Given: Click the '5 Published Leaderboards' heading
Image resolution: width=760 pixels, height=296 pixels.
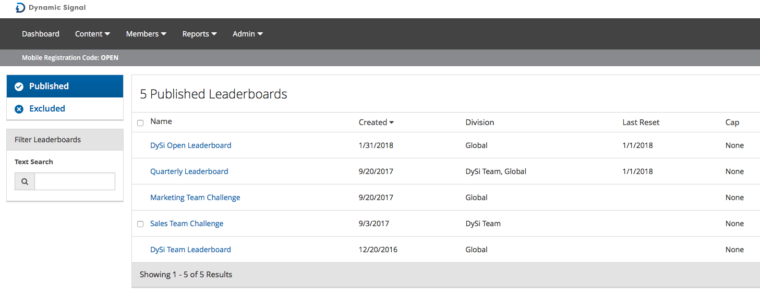Looking at the screenshot, I should pyautogui.click(x=213, y=94).
